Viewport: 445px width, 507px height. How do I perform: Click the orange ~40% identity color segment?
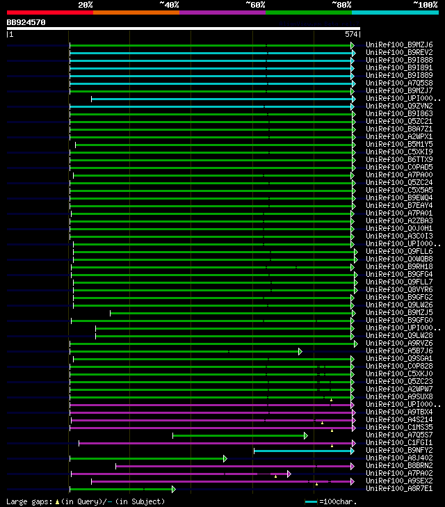[x=136, y=13]
